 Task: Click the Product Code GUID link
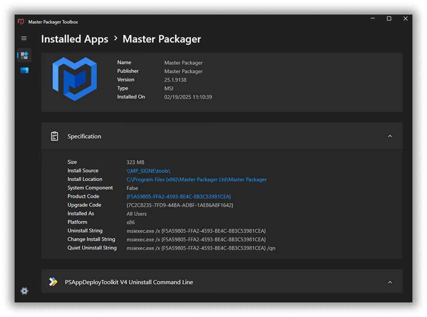pos(179,197)
